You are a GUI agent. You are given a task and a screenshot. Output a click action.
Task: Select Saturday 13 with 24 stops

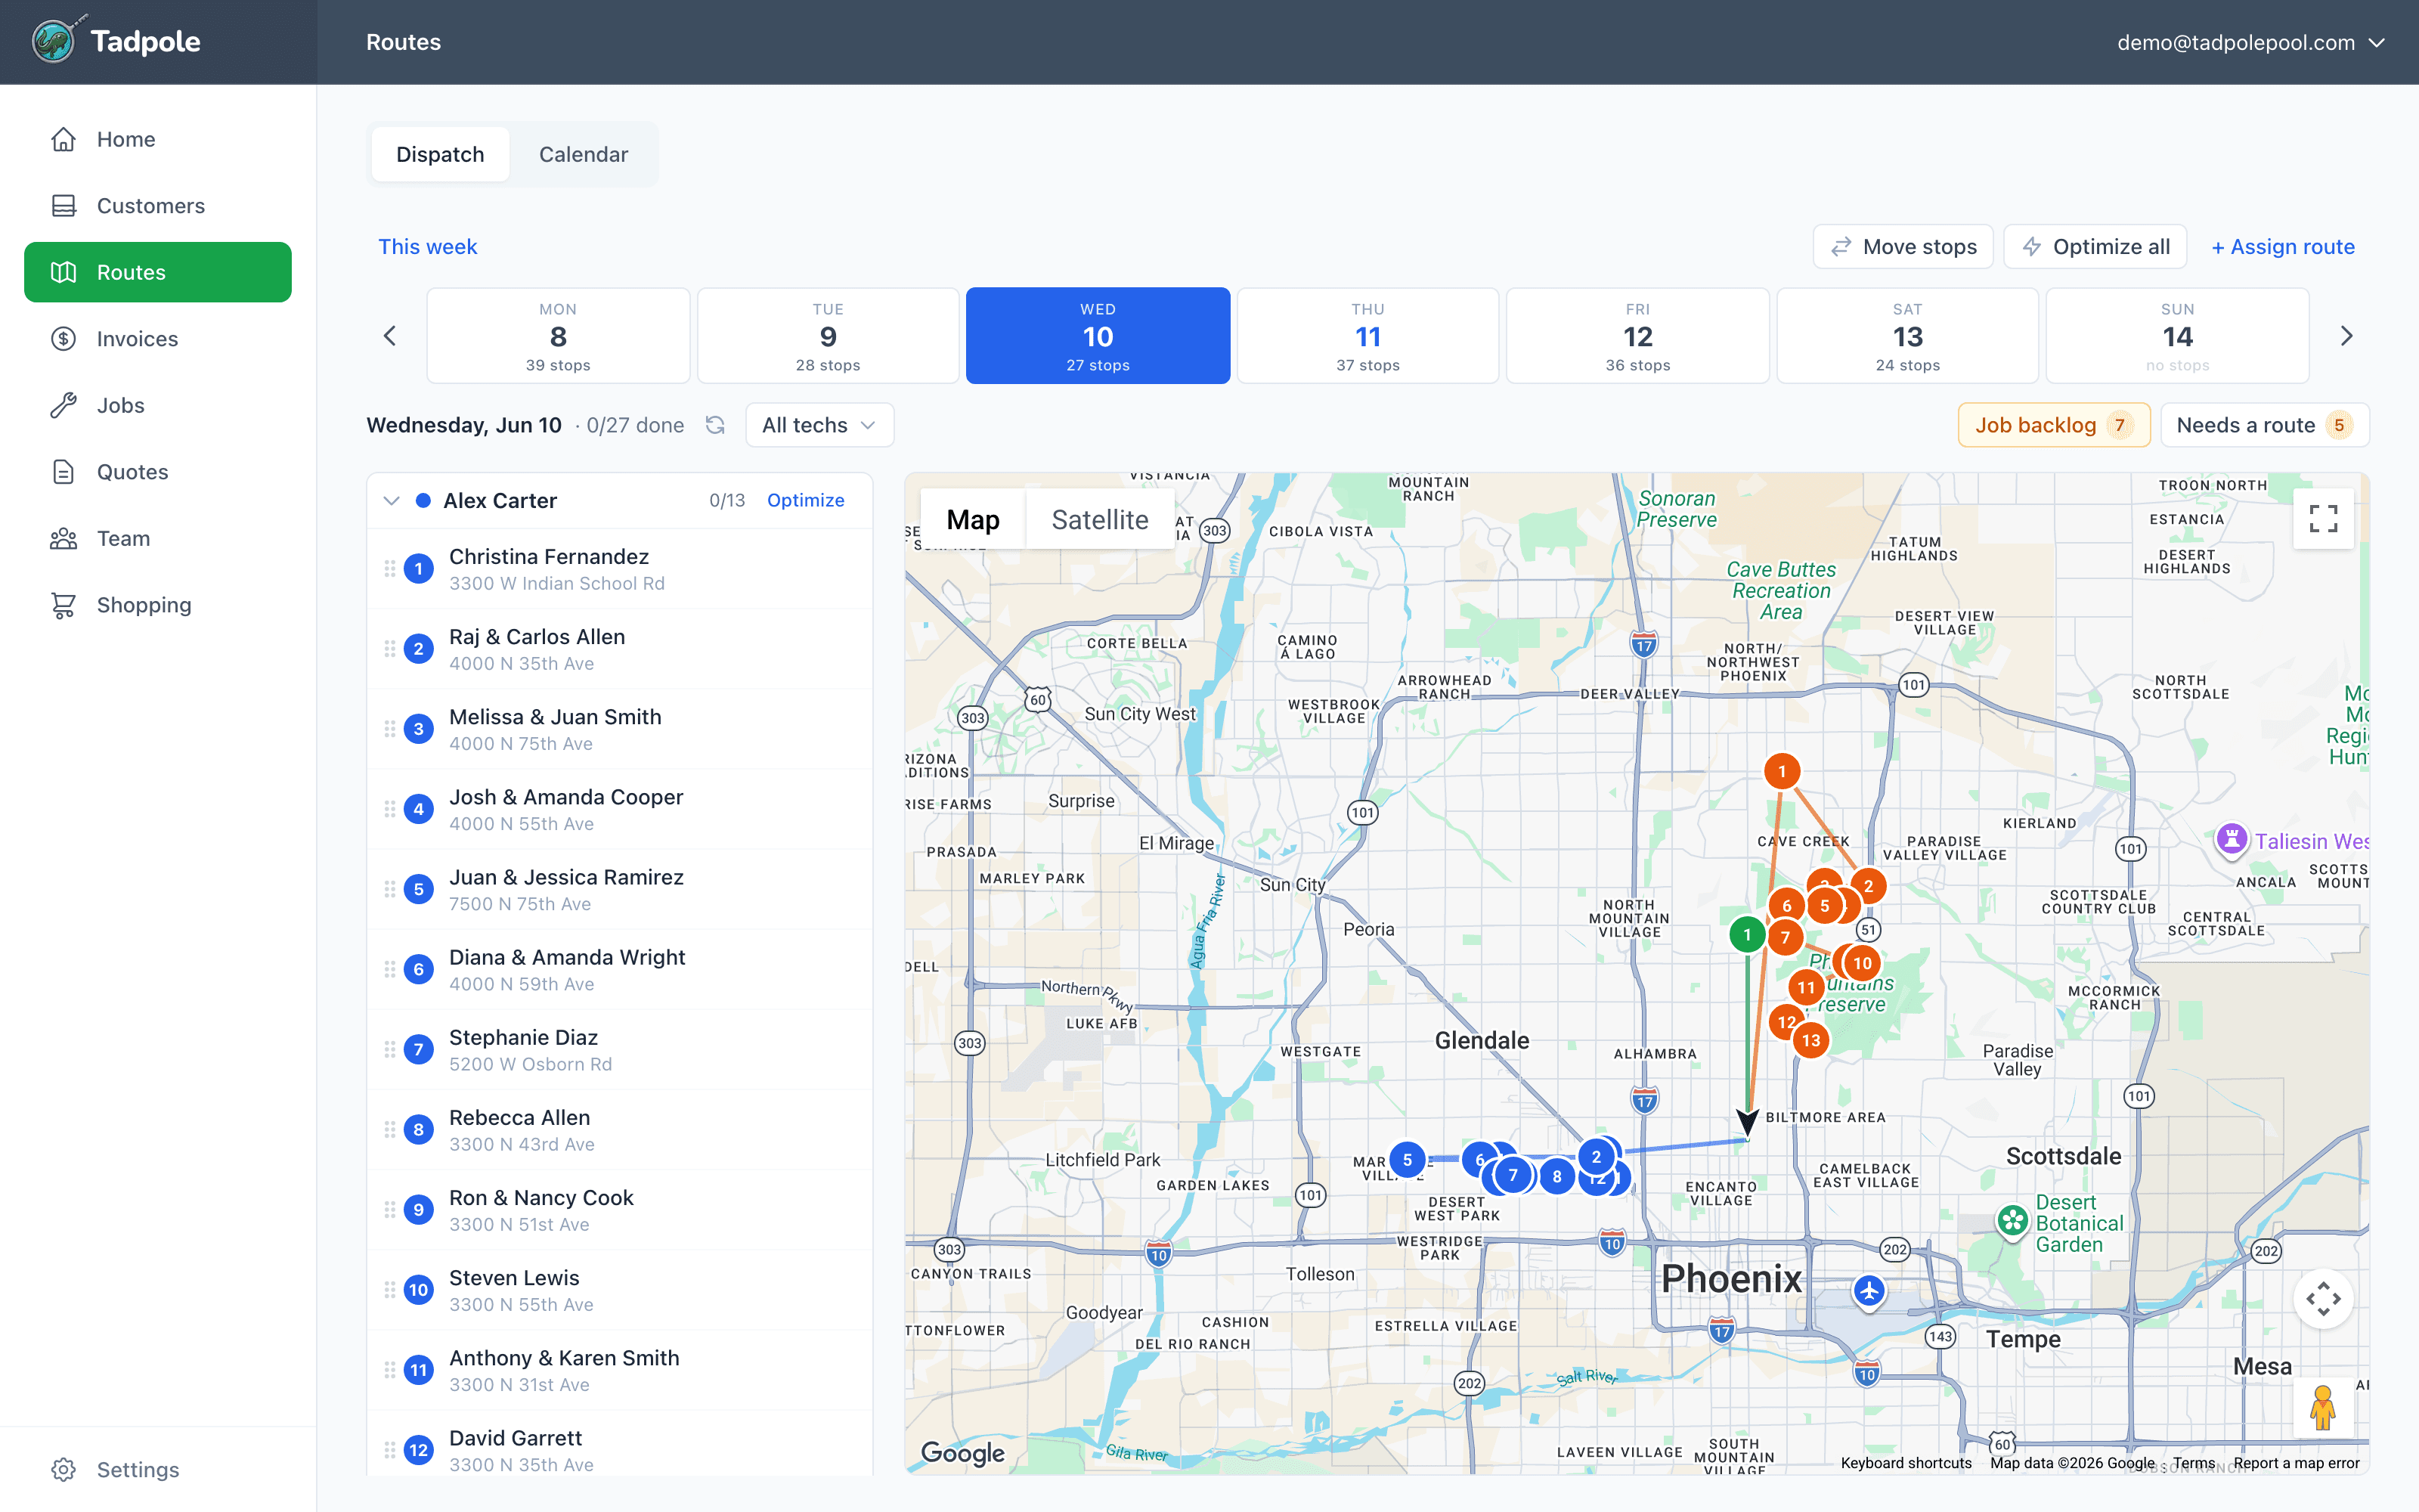coord(1907,336)
